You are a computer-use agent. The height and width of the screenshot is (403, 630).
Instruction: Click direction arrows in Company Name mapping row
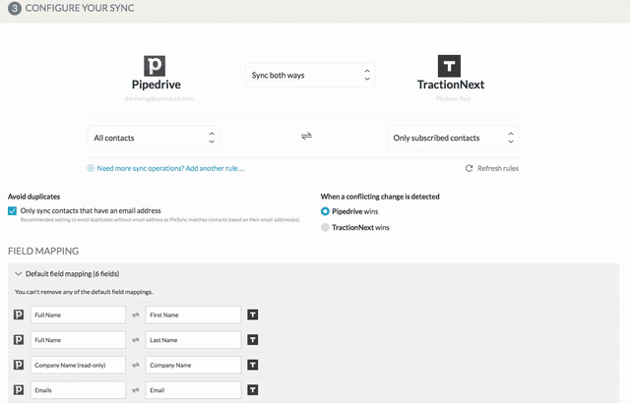coord(136,365)
